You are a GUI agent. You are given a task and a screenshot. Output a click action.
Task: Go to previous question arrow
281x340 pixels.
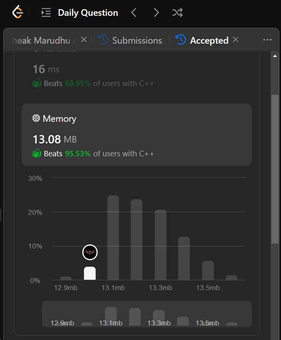[134, 13]
